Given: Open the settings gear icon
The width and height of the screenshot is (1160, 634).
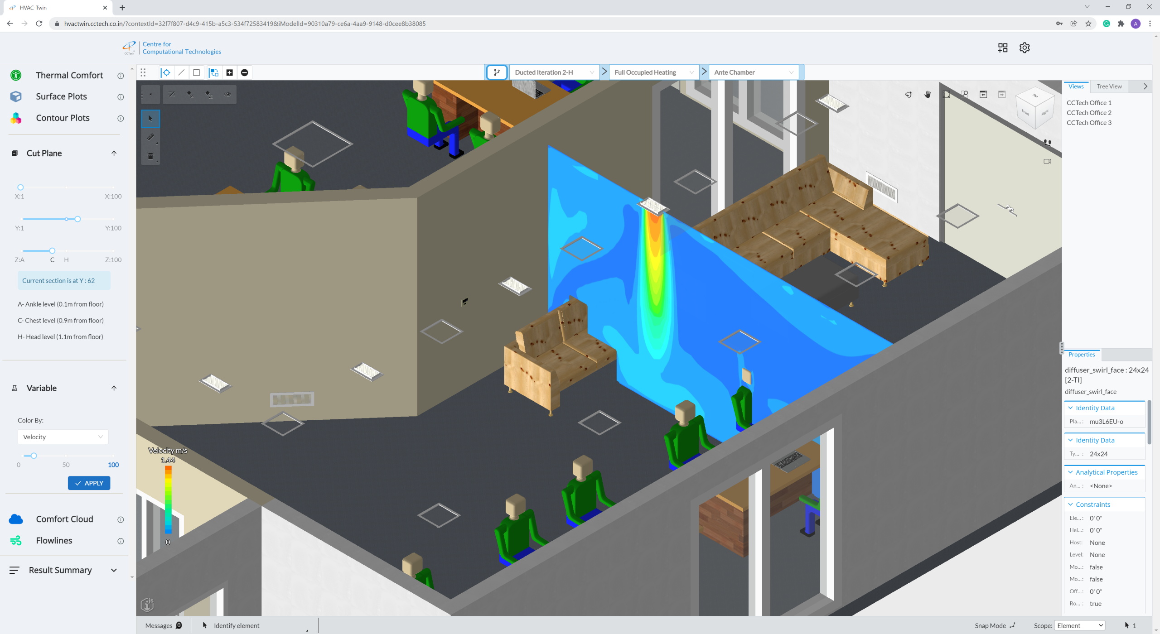Looking at the screenshot, I should (x=1025, y=48).
